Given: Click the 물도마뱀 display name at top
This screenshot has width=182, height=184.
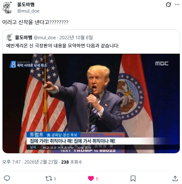Looking at the screenshot, I should pyautogui.click(x=26, y=4).
